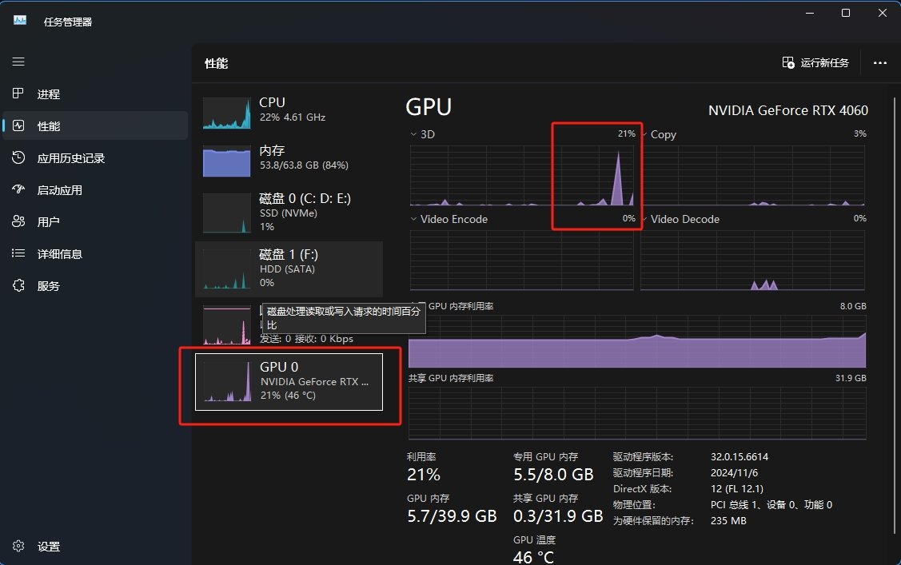Open 设置 (Settings) at bottom of sidebar
Viewport: 901px width, 565px height.
pyautogui.click(x=18, y=547)
